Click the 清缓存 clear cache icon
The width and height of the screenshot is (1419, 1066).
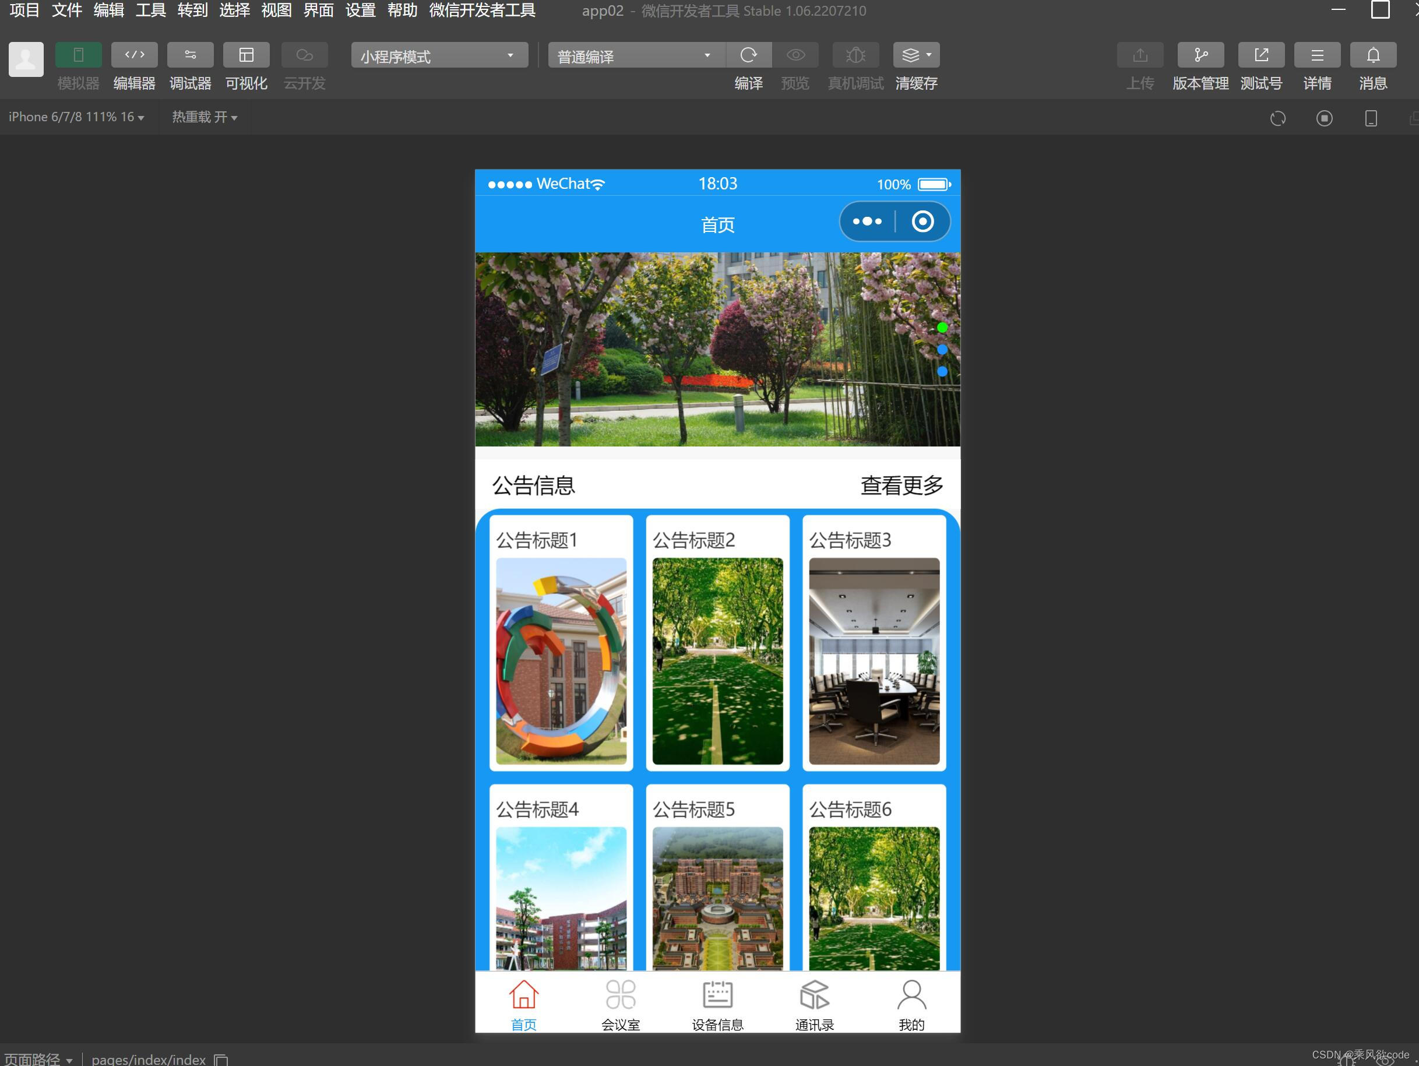[911, 55]
